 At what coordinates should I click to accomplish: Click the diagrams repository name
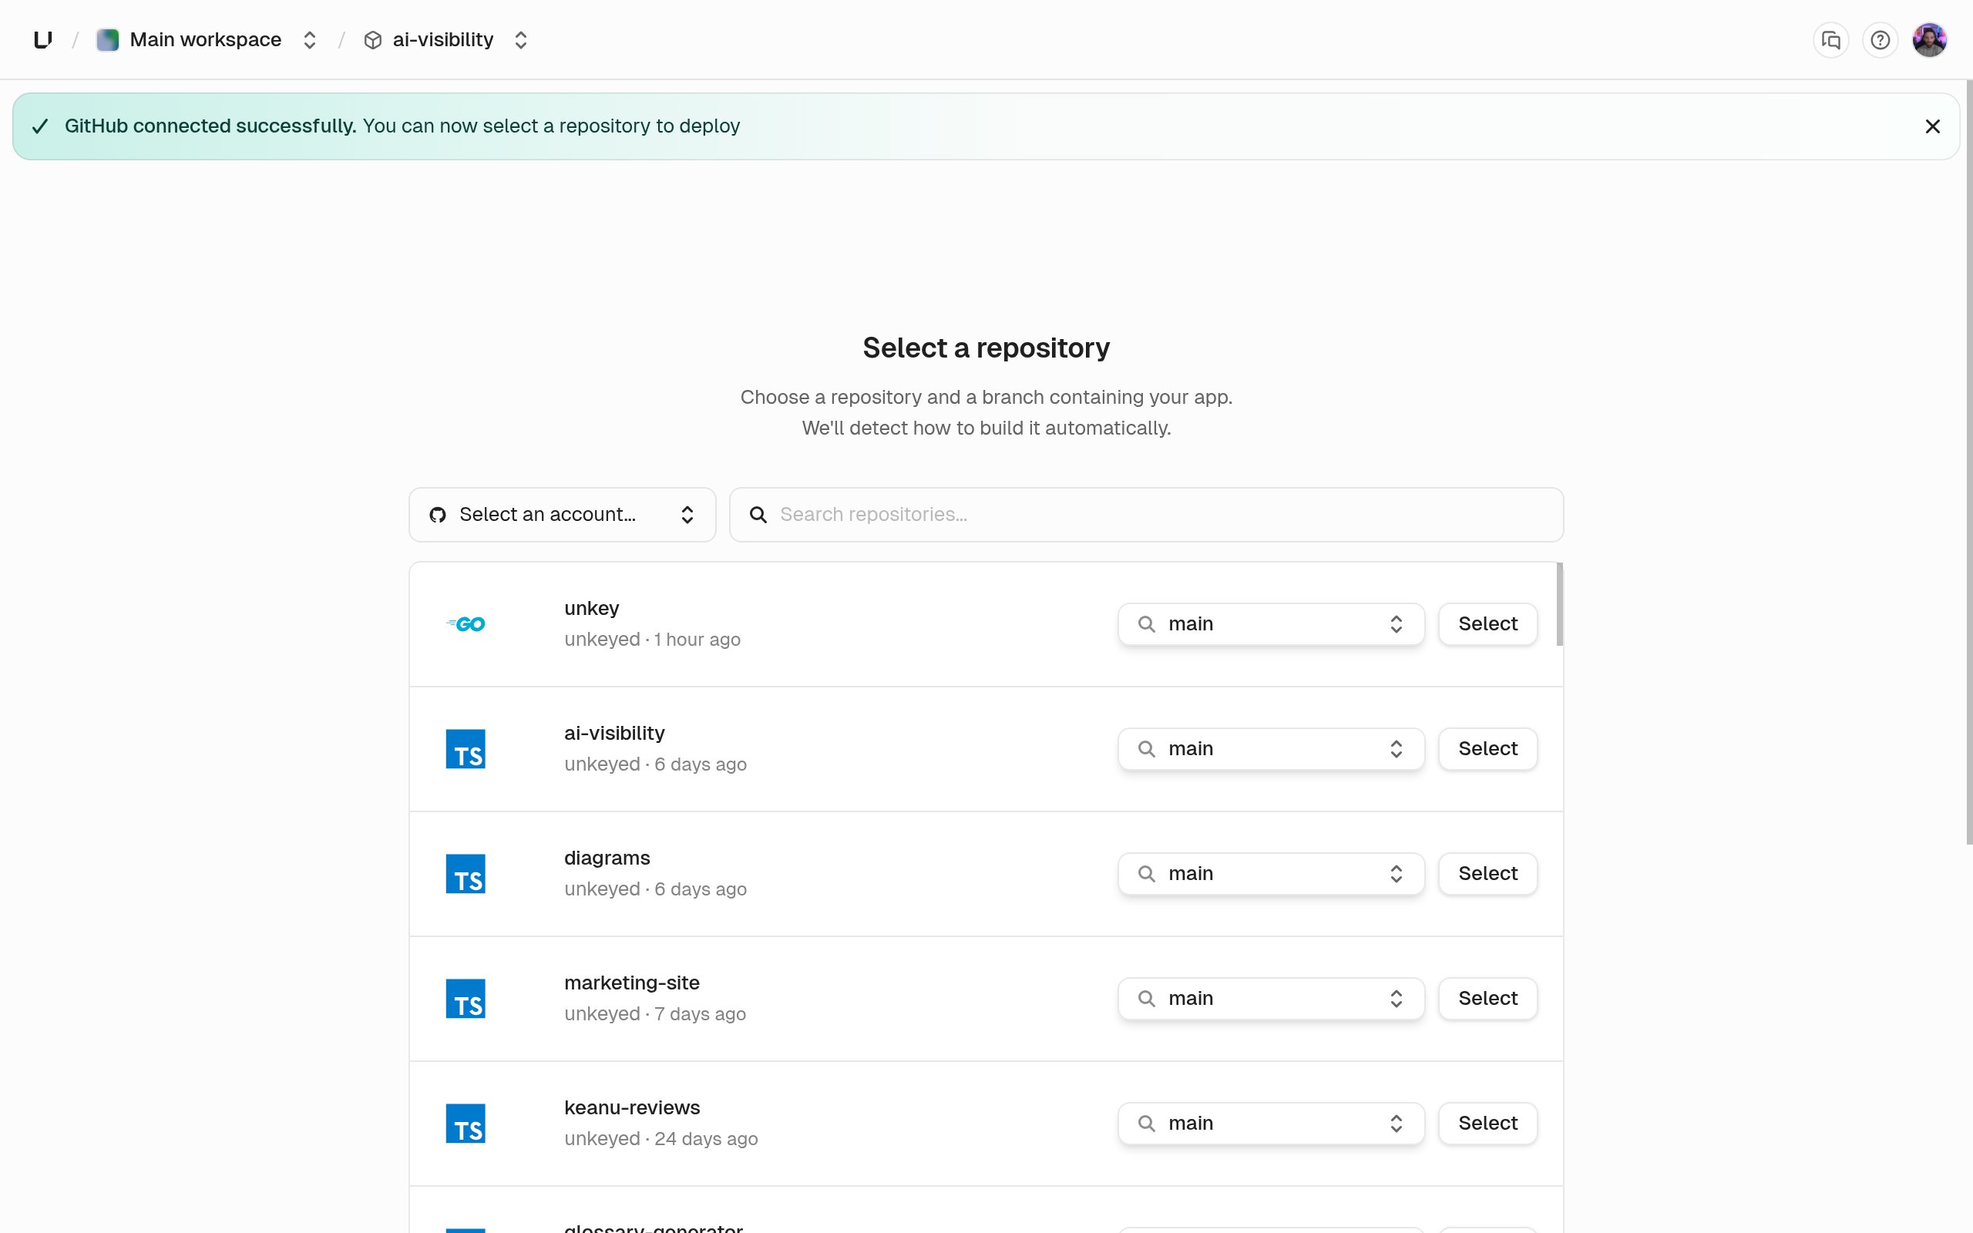[x=607, y=858]
